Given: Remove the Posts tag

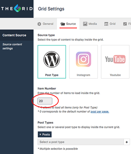Looking at the screenshot, I should 40,134.
